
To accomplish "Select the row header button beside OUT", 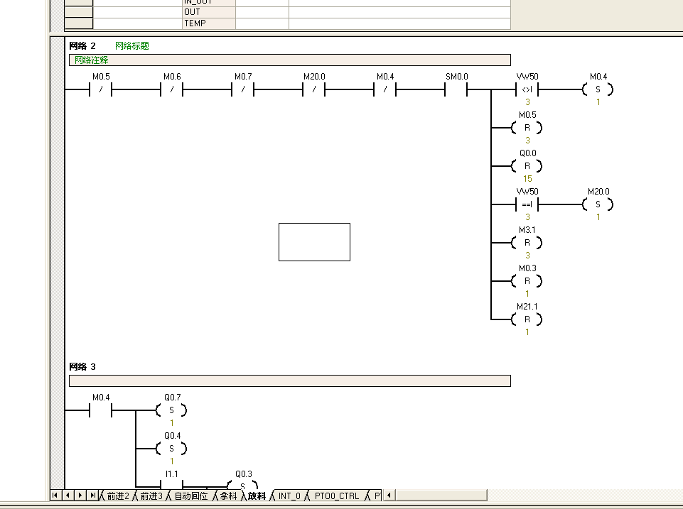I will (79, 12).
